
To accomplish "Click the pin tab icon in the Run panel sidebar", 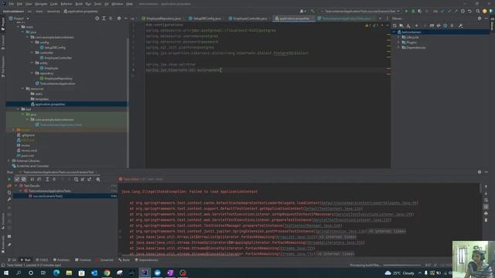I will pos(9,245).
